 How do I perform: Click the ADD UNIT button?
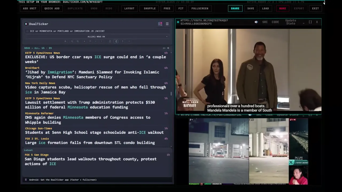click(x=29, y=8)
